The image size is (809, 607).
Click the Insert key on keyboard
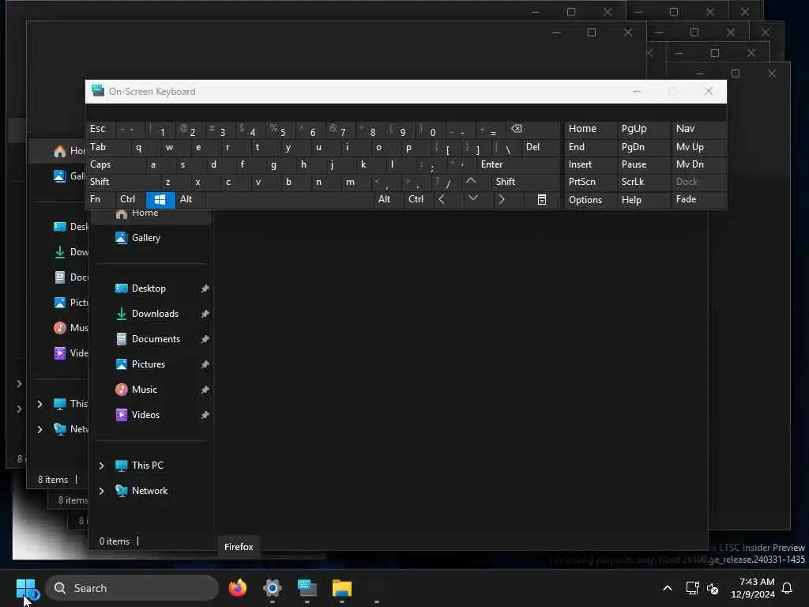coord(590,164)
